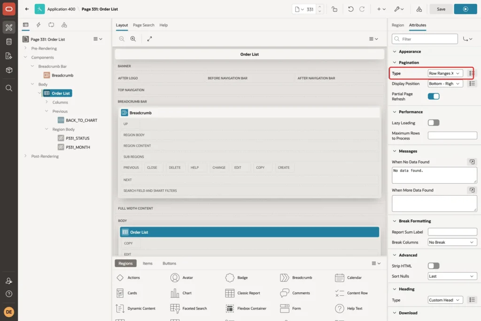The width and height of the screenshot is (481, 321).
Task: Open Heading Type dropdown
Action: (x=445, y=300)
